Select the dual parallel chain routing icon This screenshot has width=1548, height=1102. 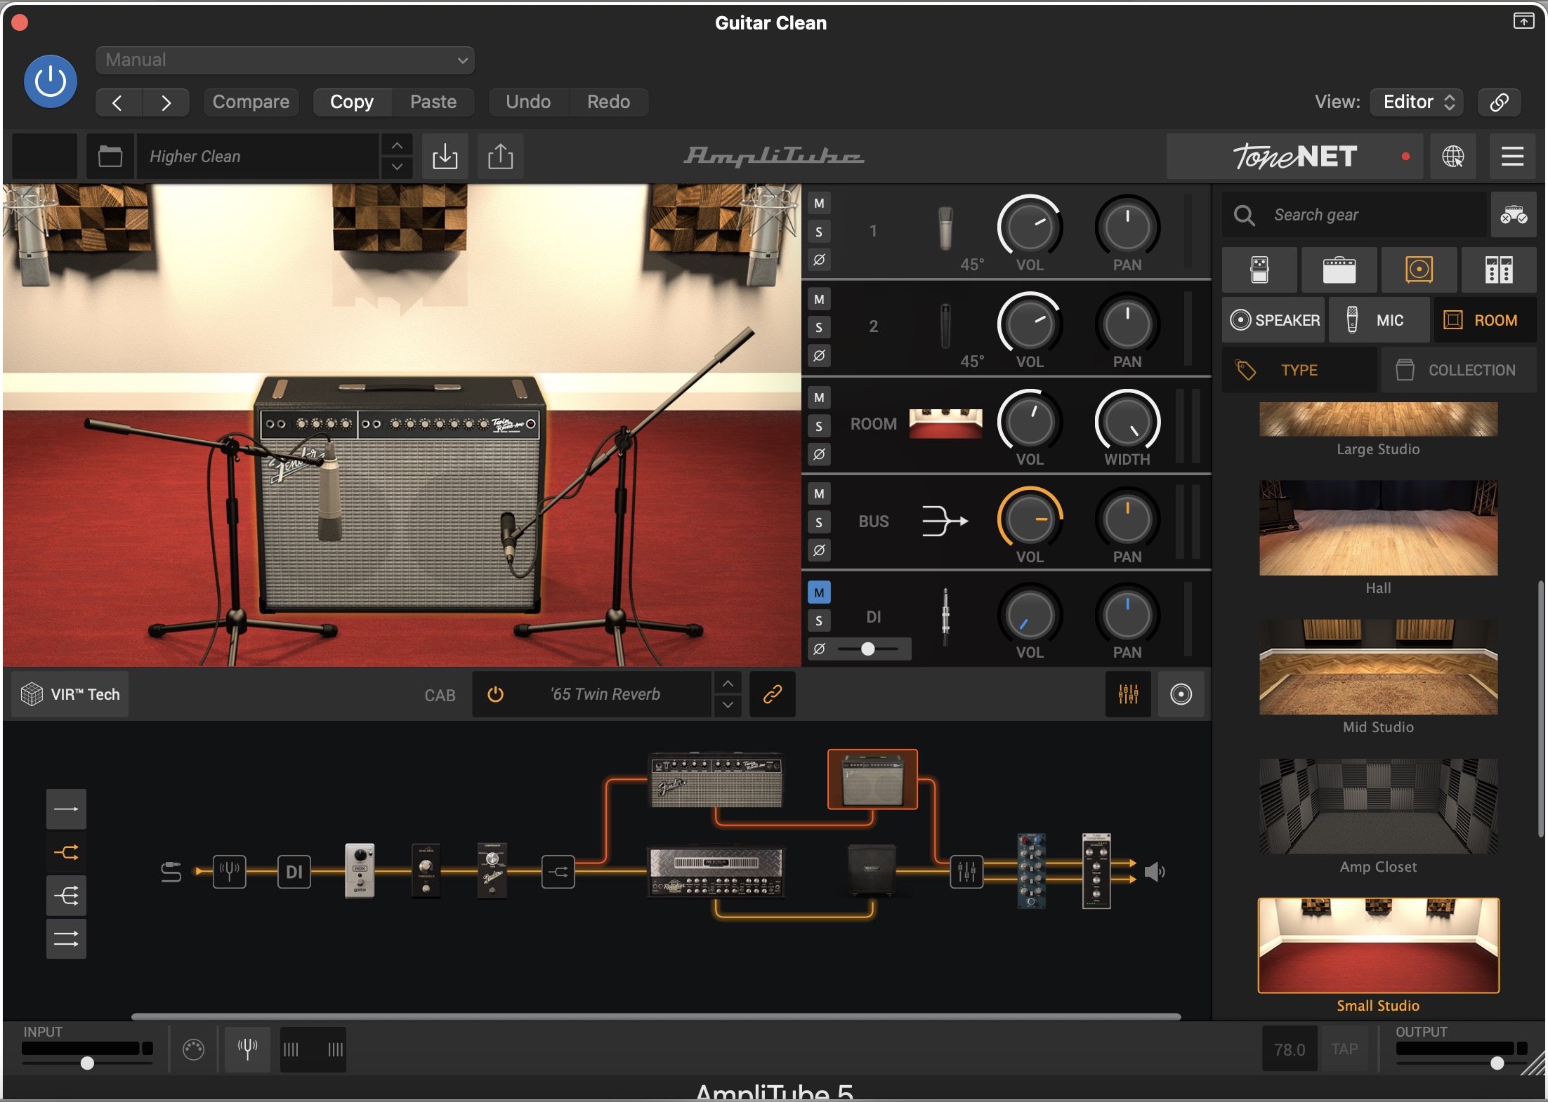[x=67, y=938]
